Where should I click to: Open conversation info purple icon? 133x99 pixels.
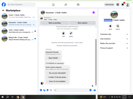(x=94, y=13)
